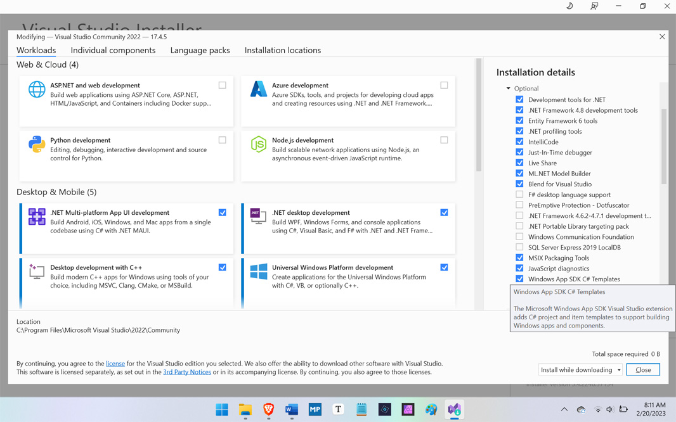Click the ASP.NET globe icon
Image resolution: width=676 pixels, height=422 pixels.
37,89
